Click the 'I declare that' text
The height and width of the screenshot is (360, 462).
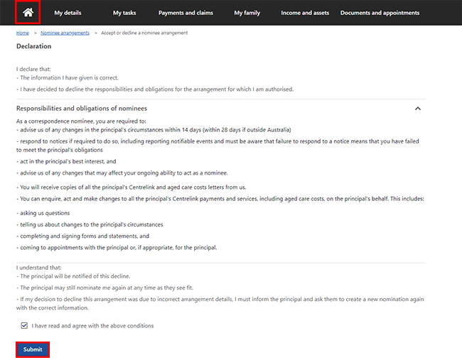coord(33,69)
